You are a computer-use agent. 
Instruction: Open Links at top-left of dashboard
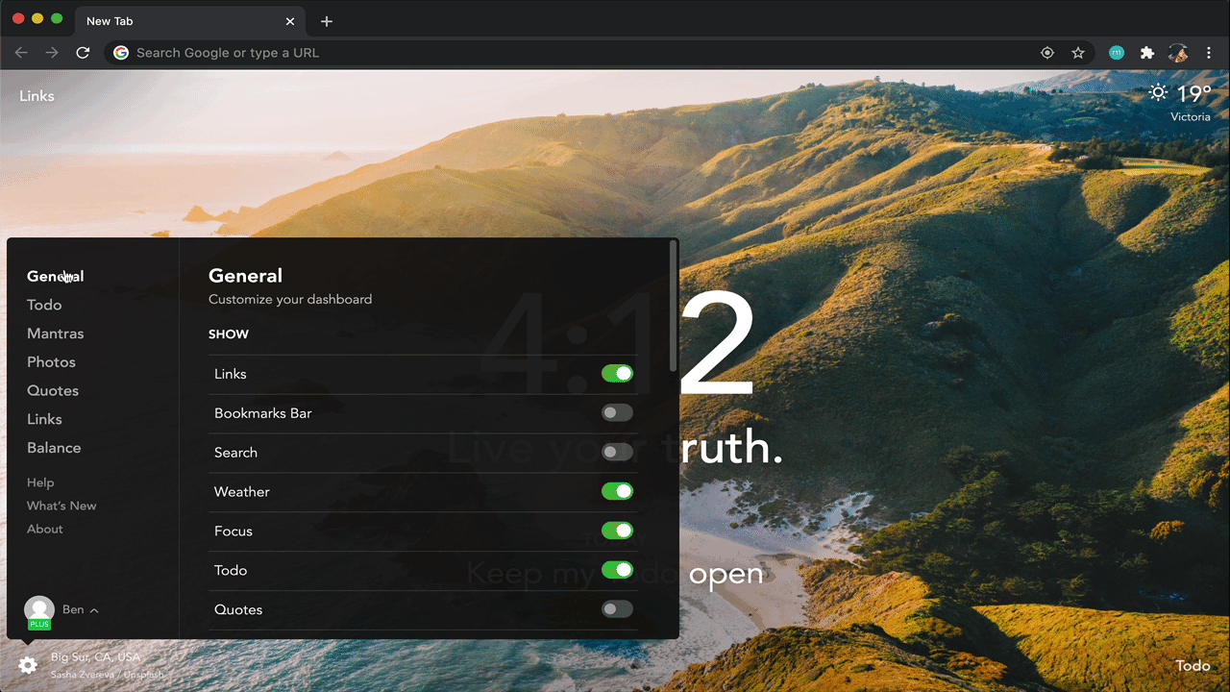37,96
